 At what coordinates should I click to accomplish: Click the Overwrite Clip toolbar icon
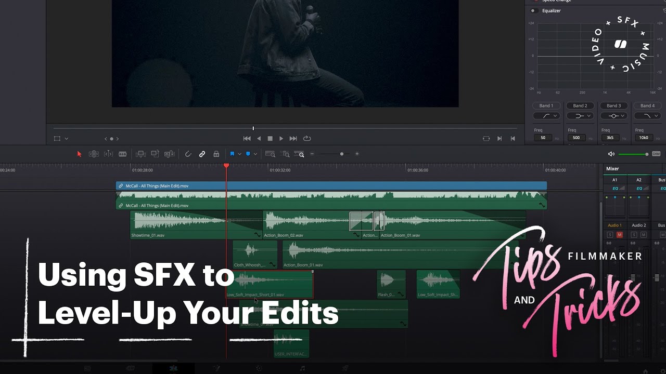coord(155,154)
